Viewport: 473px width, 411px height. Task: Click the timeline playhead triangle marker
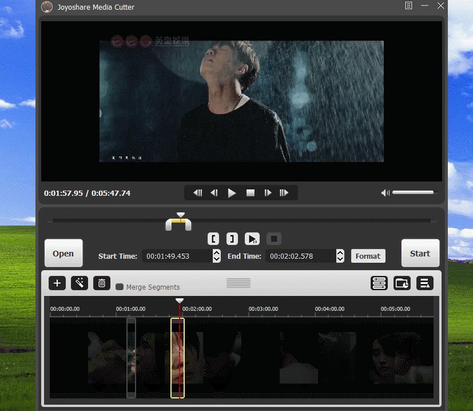pyautogui.click(x=180, y=301)
